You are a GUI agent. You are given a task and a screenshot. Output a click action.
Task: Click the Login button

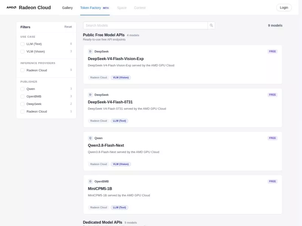pyautogui.click(x=284, y=8)
